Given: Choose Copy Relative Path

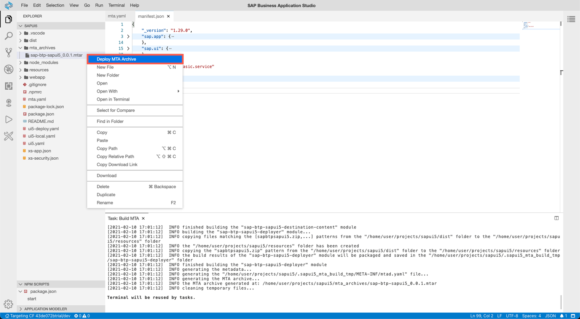Looking at the screenshot, I should (x=135, y=156).
